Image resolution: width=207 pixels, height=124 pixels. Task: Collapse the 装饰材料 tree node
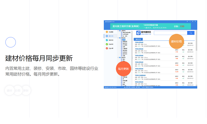[118, 38]
